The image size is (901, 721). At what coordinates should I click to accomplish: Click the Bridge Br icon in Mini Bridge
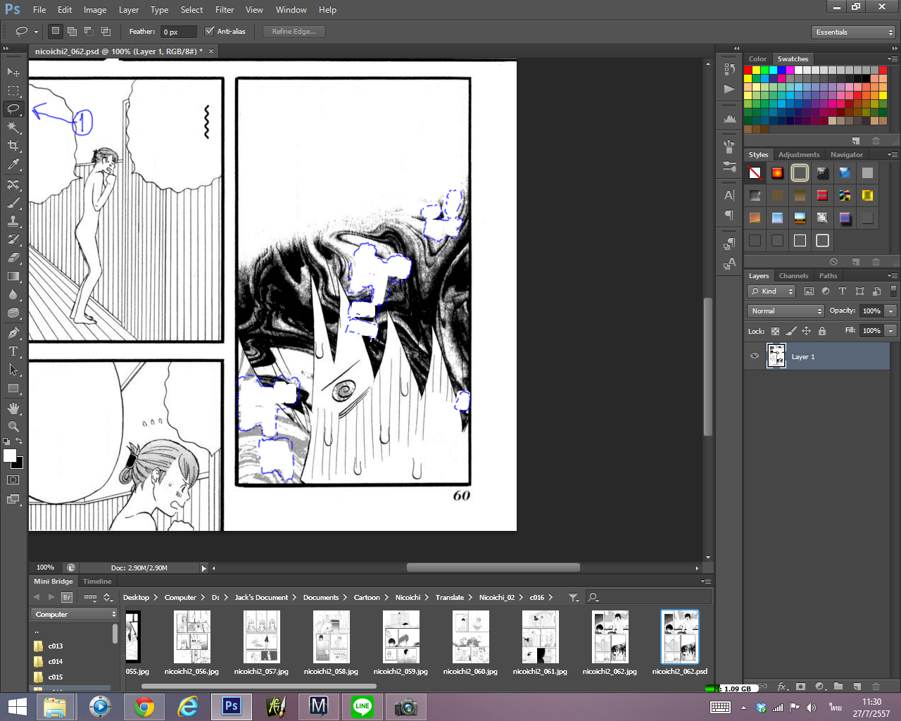click(67, 597)
